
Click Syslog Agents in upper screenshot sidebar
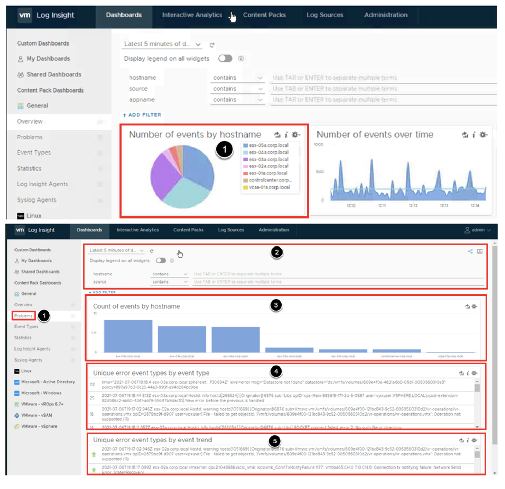point(37,200)
